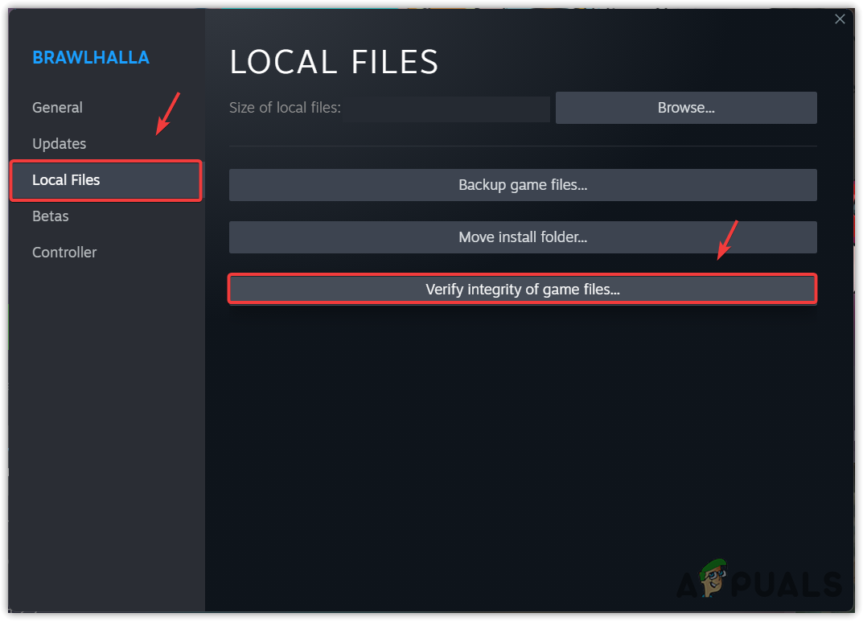Switch to the Updates tab
The width and height of the screenshot is (863, 621).
[59, 144]
